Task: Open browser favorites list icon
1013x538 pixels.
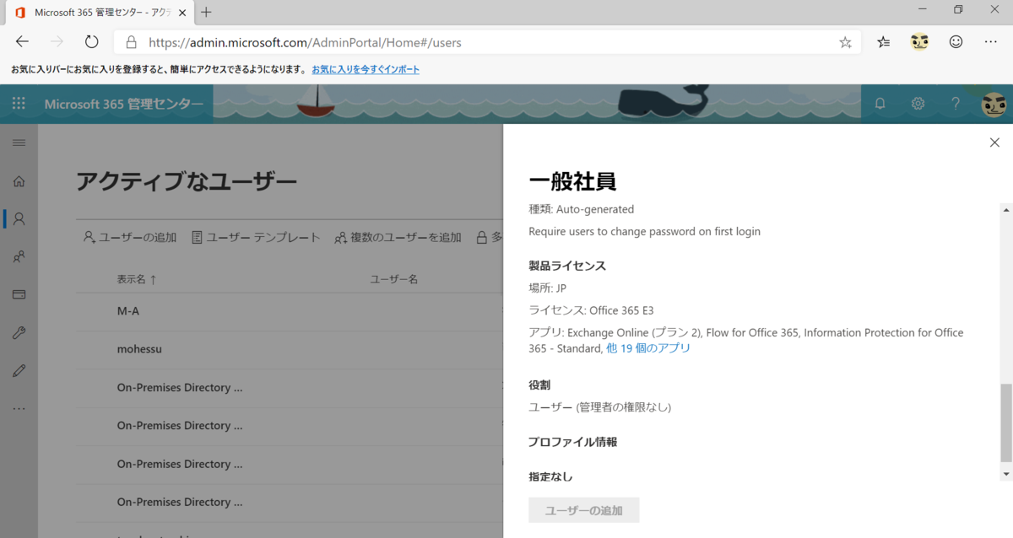Action: (x=883, y=41)
